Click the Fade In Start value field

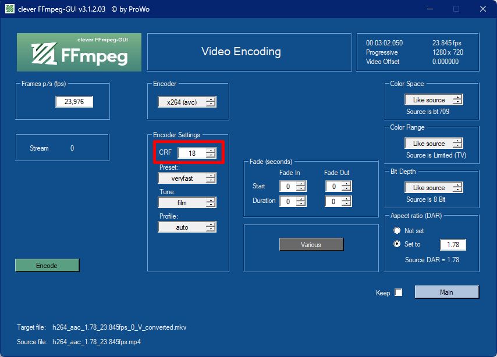coord(288,186)
